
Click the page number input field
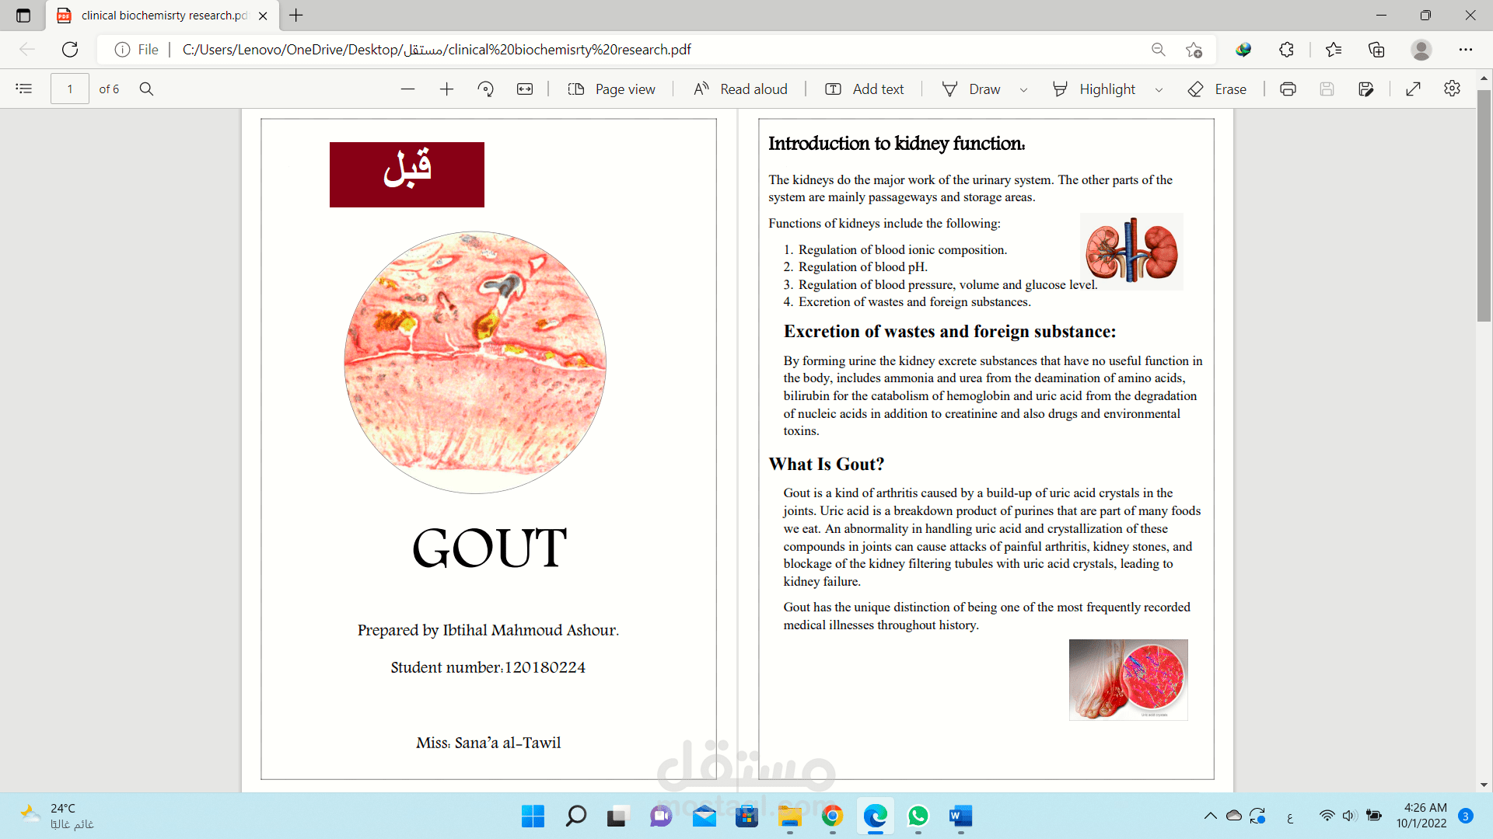coord(70,89)
